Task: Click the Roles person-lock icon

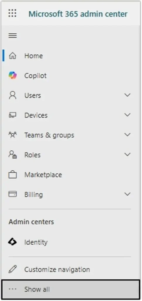Action: point(13,155)
